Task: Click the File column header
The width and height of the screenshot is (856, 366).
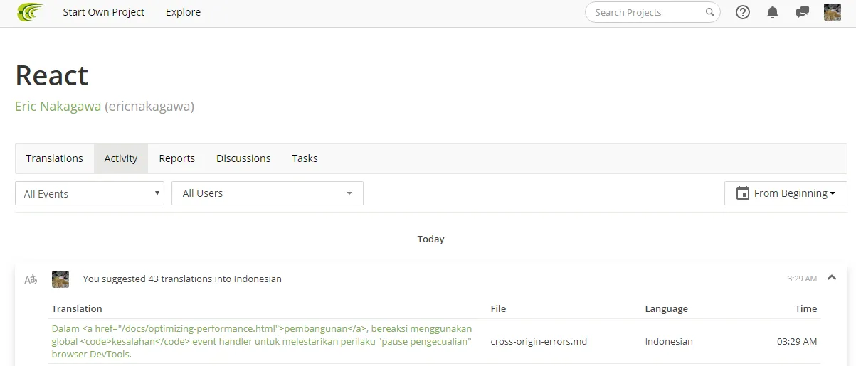Action: tap(498, 308)
